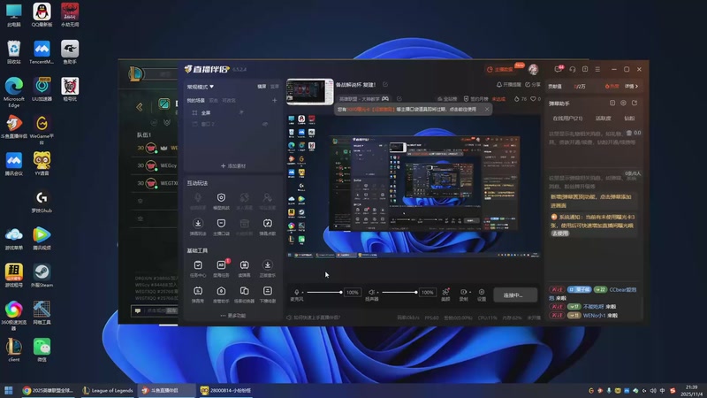Viewport: 707px width, 398px height.
Task: Open the shield challenge icon under 互动玩法
Action: [221, 197]
